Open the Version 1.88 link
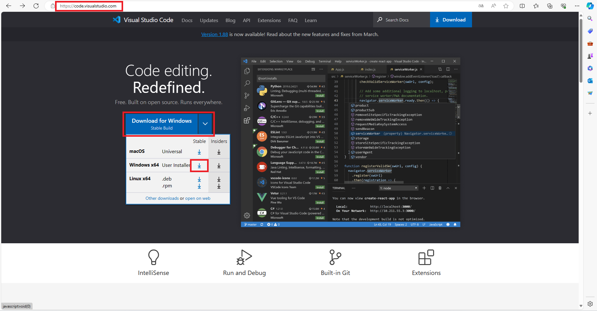 pos(215,34)
